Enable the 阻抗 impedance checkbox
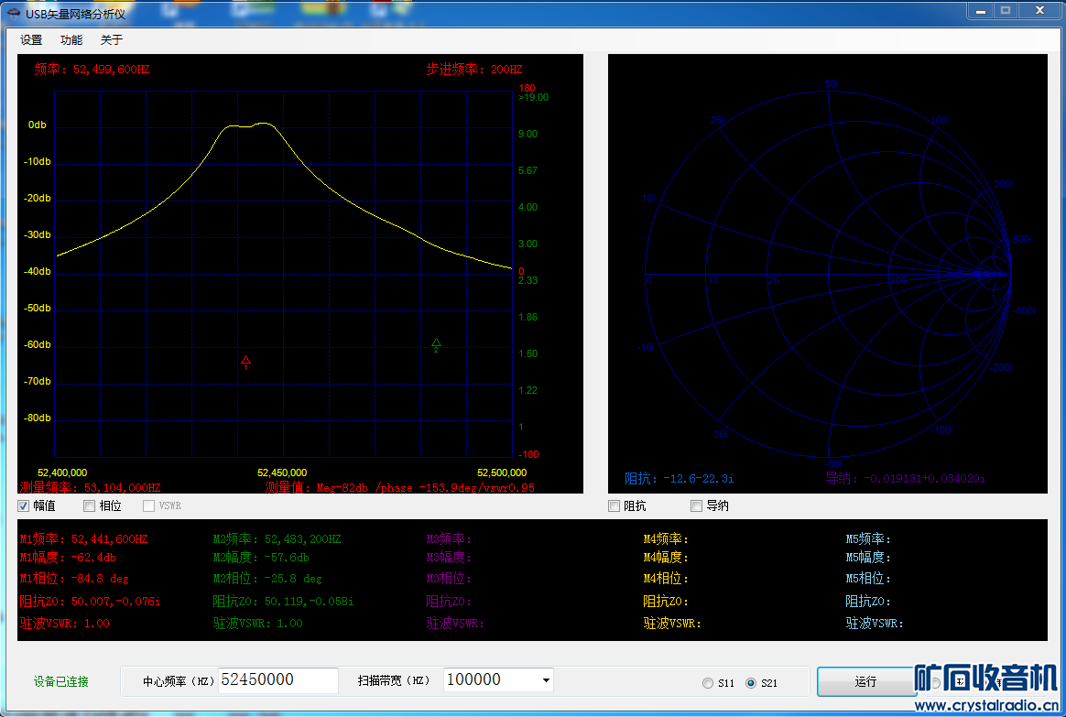The width and height of the screenshot is (1066, 717). pyautogui.click(x=615, y=505)
